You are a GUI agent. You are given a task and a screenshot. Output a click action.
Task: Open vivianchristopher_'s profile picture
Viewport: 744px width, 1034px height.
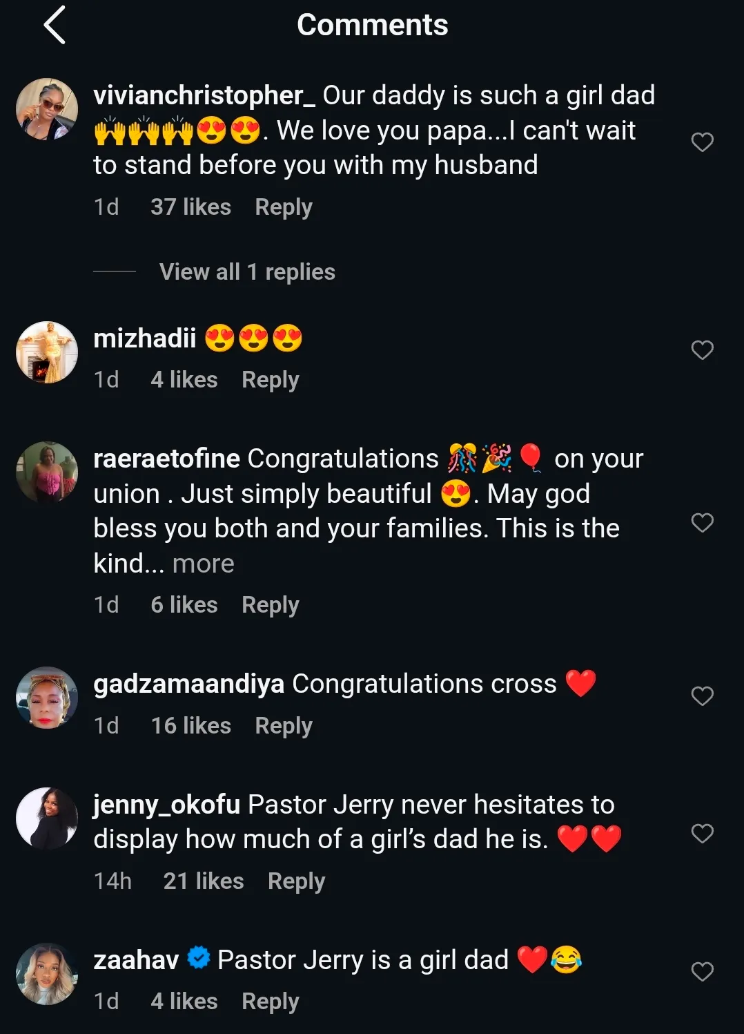pos(47,109)
